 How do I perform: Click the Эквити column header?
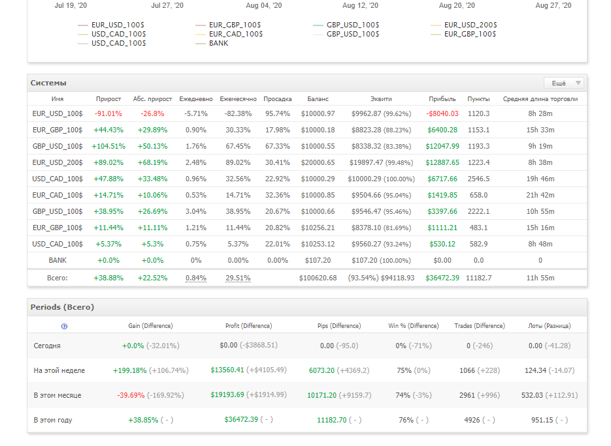[x=381, y=98]
